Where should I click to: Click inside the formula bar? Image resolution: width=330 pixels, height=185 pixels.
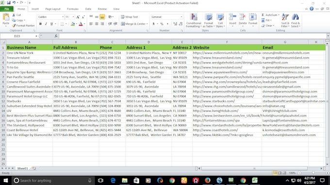click(x=193, y=36)
